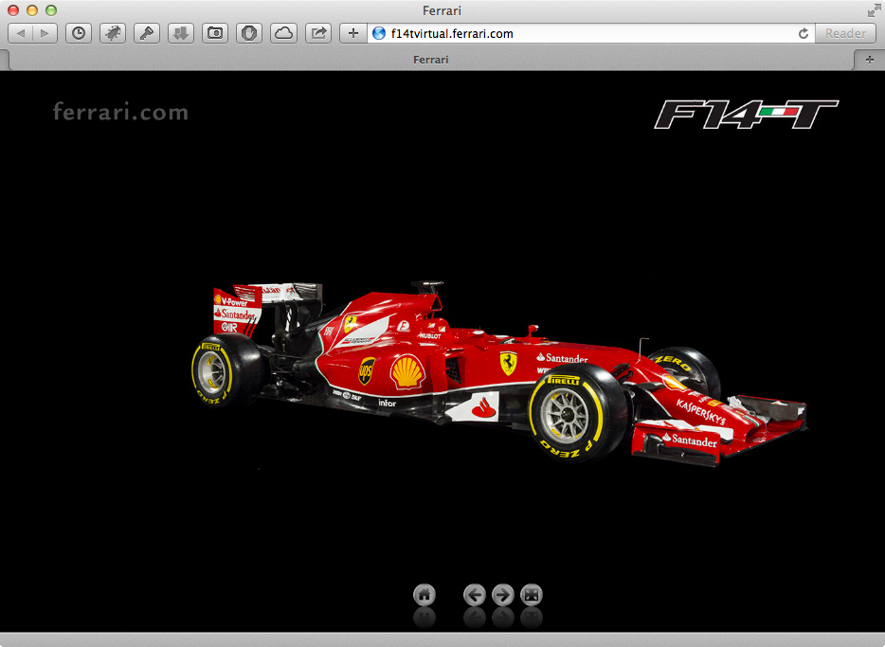Image resolution: width=885 pixels, height=647 pixels.
Task: Open the Share toolbar button
Action: (x=318, y=33)
